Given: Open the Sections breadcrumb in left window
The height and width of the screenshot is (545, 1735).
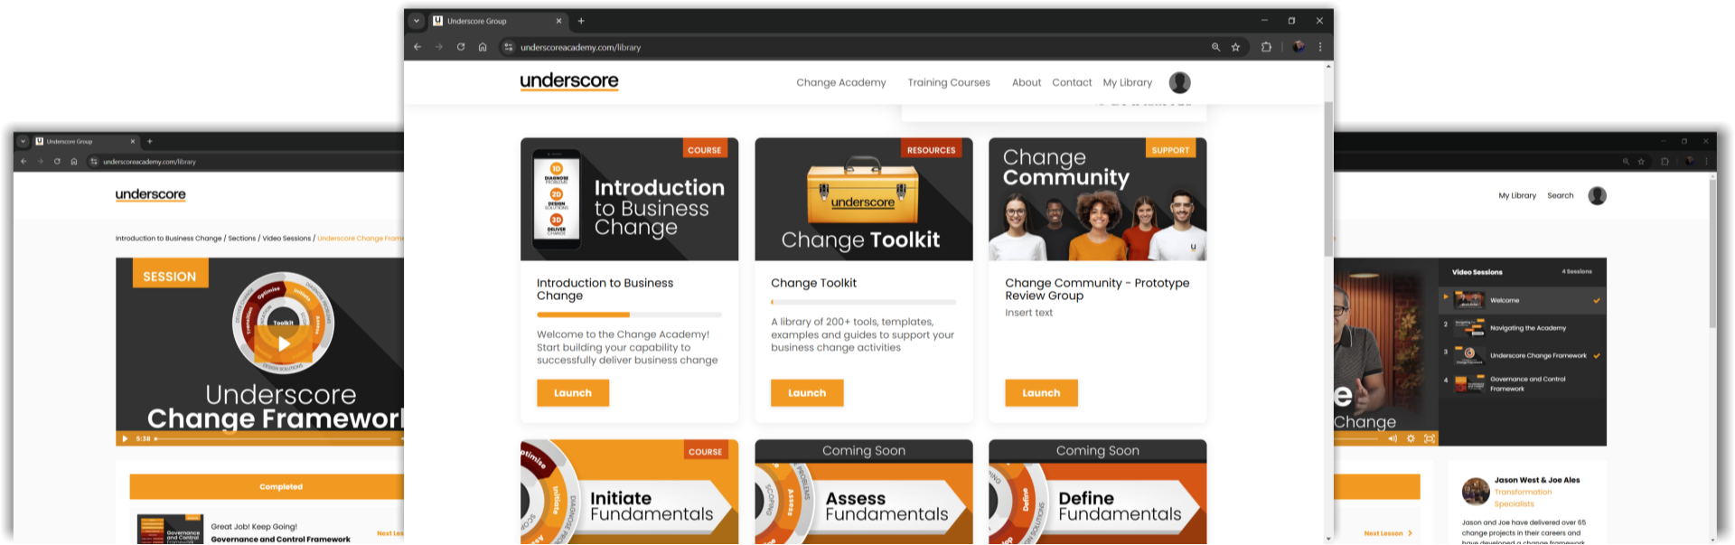Looking at the screenshot, I should tap(241, 239).
